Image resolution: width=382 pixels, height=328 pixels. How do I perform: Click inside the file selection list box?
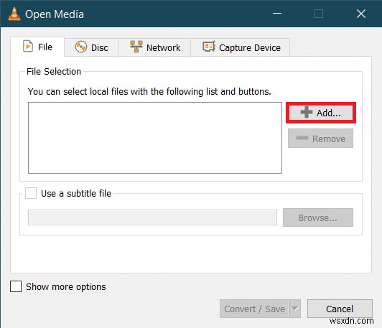pyautogui.click(x=155, y=138)
